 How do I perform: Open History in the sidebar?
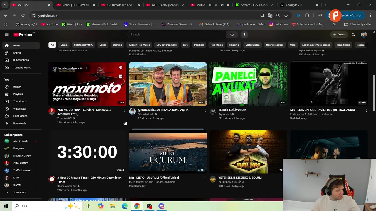[x=20, y=87]
